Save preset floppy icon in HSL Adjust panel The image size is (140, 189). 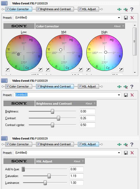pyautogui.click(x=126, y=153)
